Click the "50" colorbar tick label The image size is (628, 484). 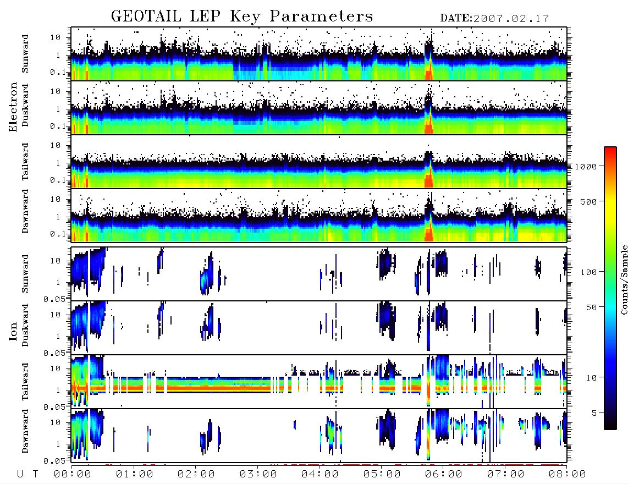click(592, 307)
